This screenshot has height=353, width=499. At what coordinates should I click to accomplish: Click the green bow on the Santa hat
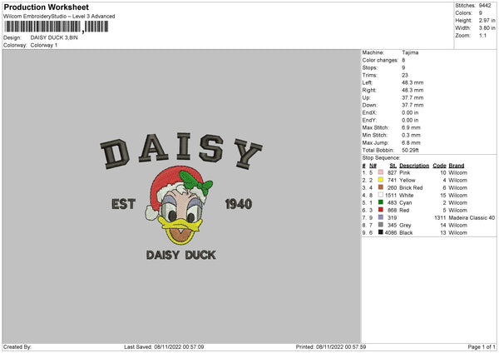pos(195,182)
